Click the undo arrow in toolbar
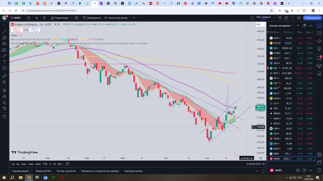Image resolution: width=323 pixels, height=181 pixels. pyautogui.click(x=134, y=18)
